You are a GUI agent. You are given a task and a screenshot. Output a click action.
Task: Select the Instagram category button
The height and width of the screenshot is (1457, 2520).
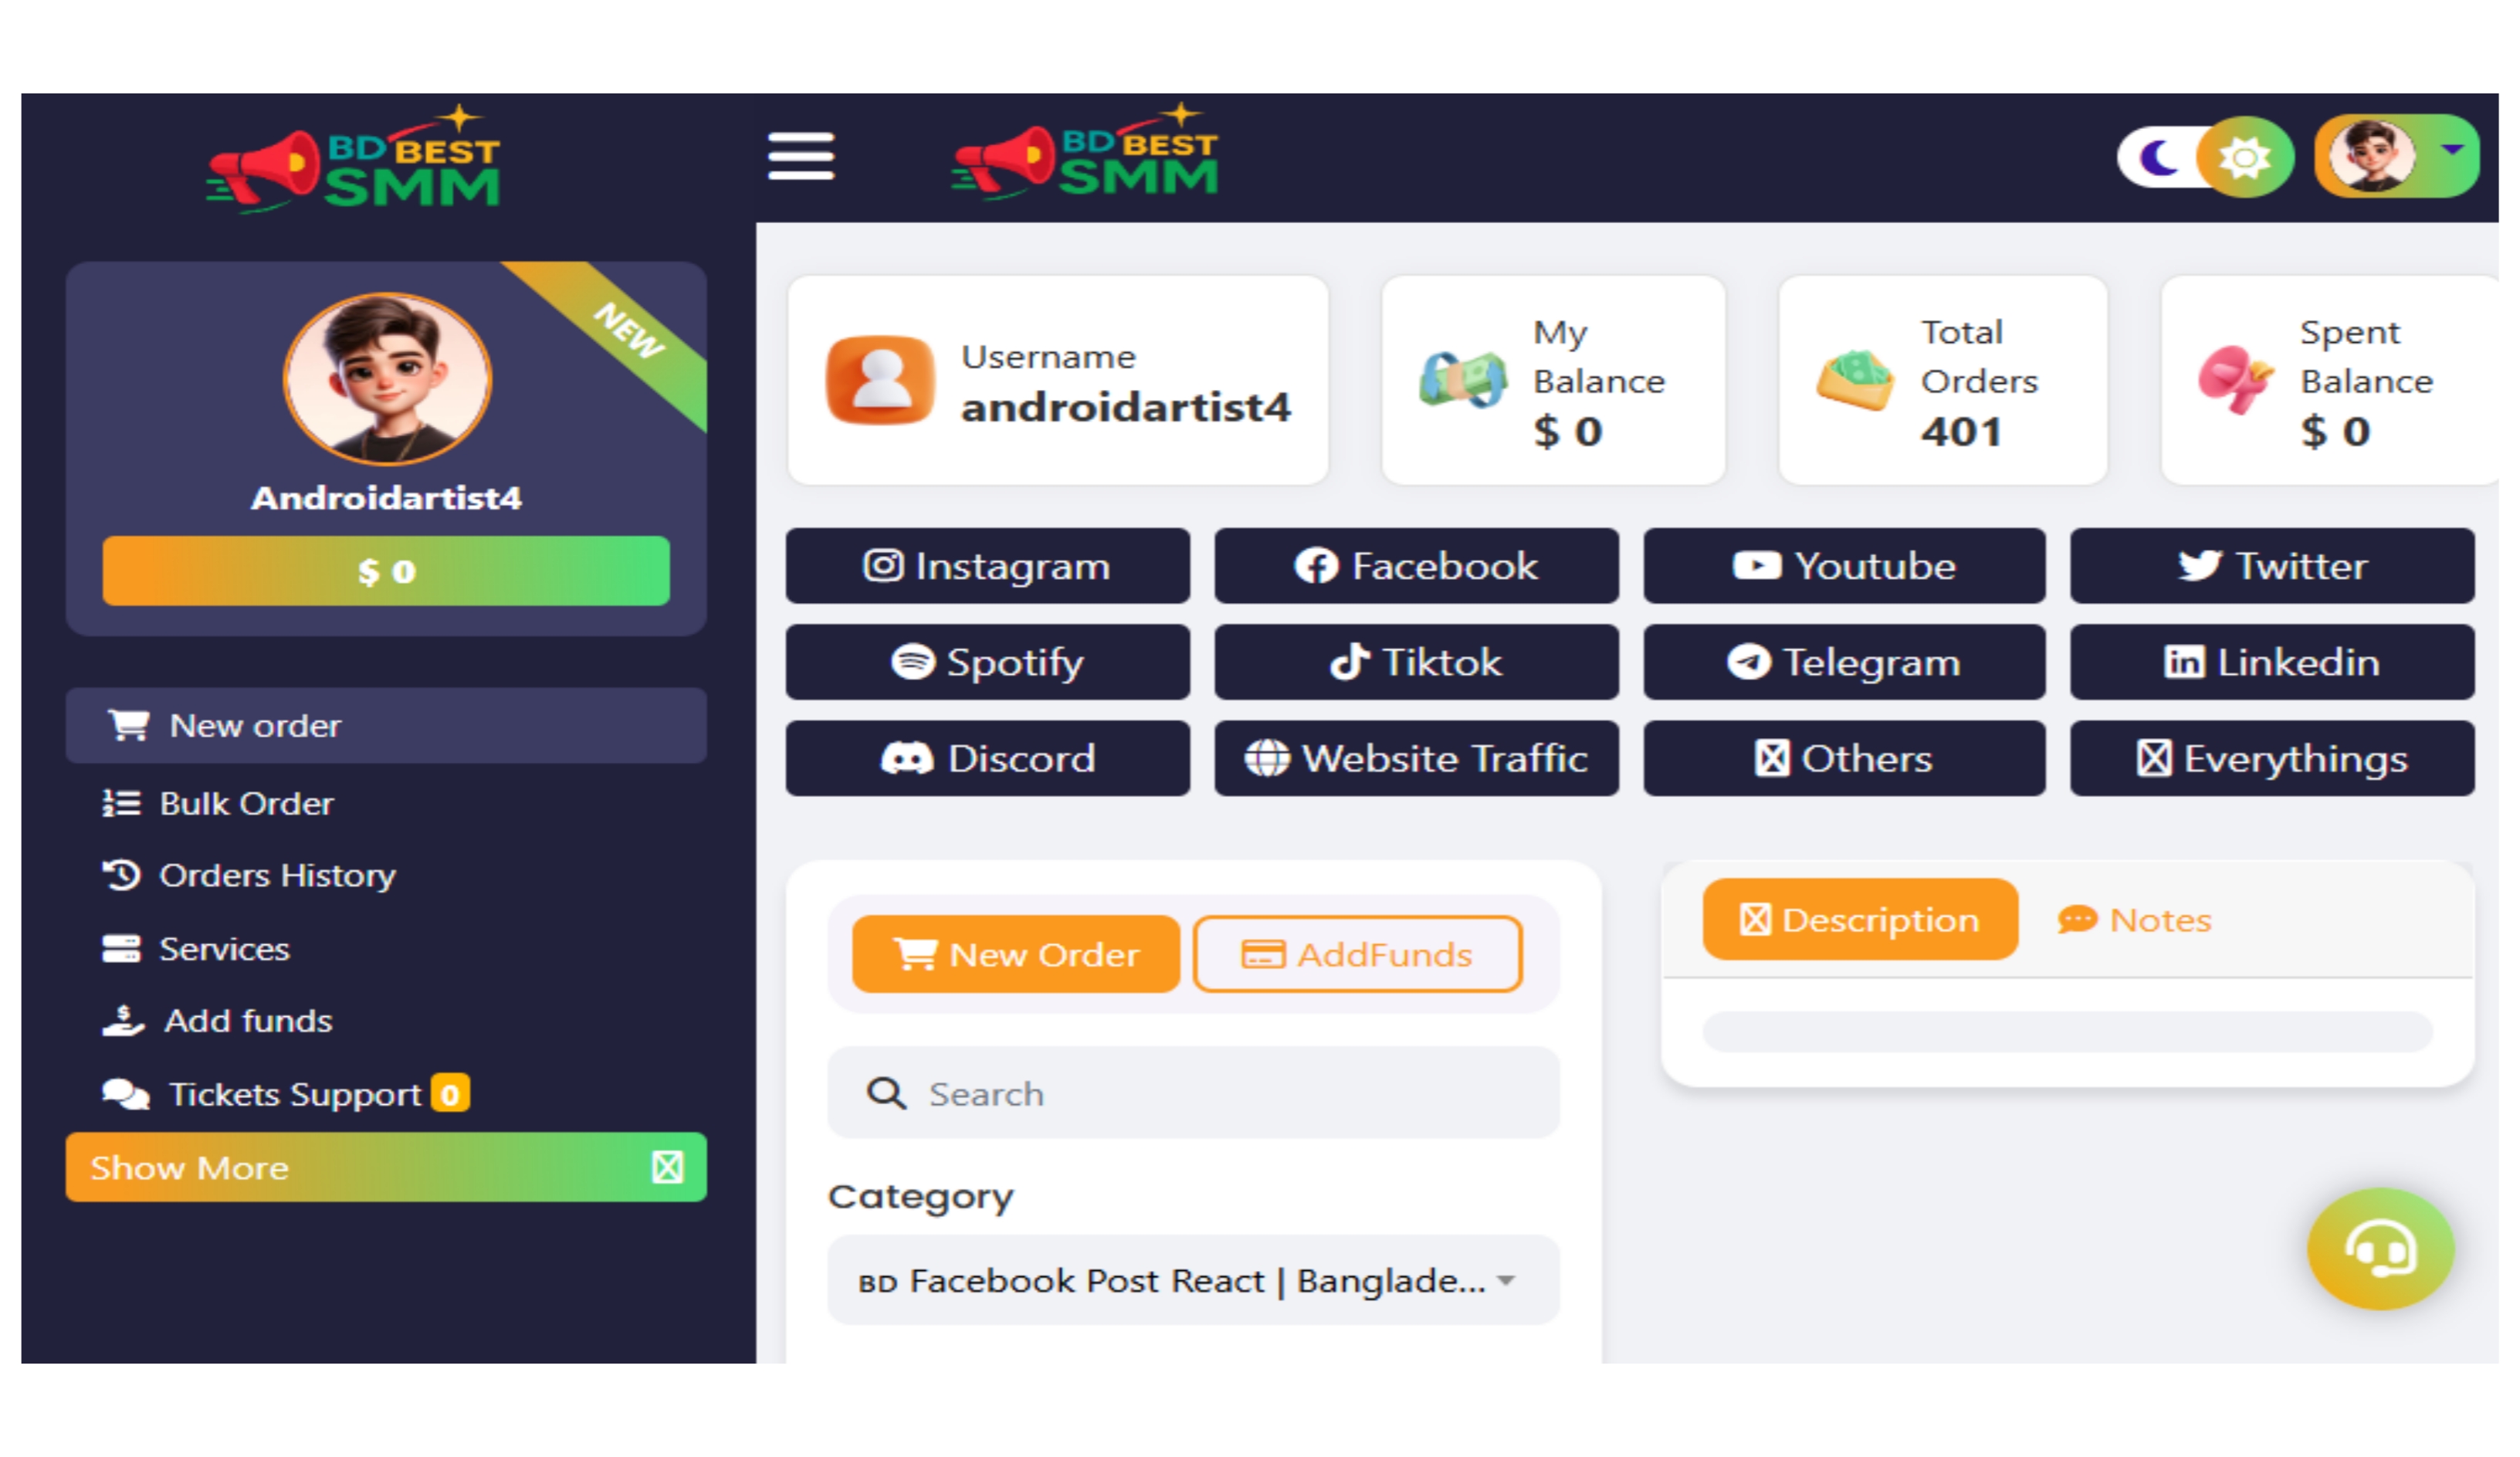coord(987,566)
